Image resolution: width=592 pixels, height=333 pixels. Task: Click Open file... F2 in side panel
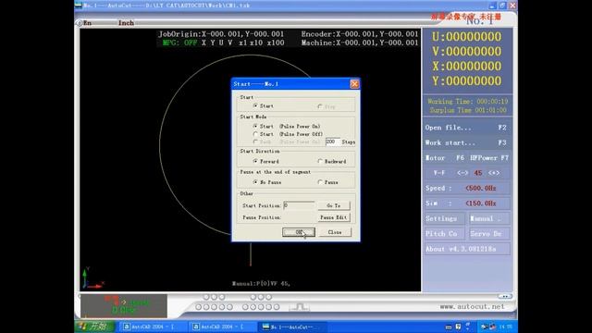pos(466,128)
